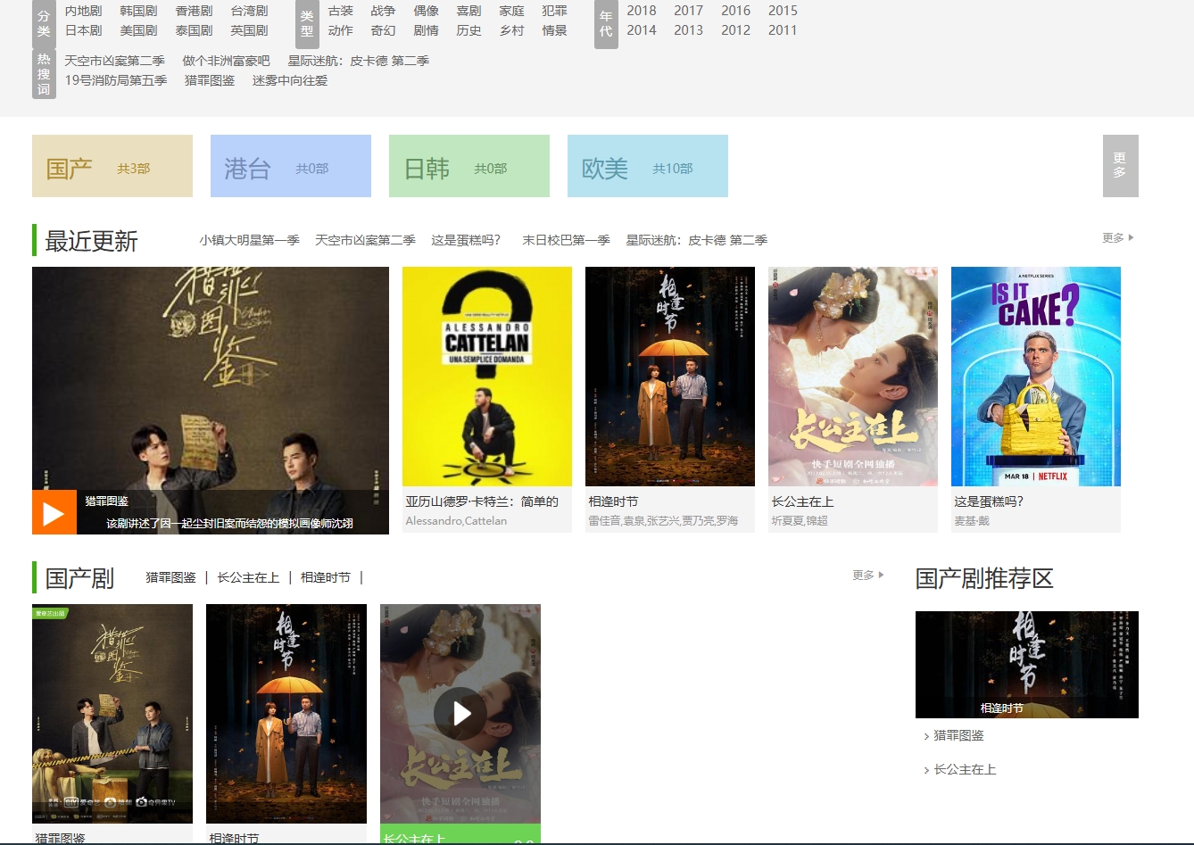Click cast line 雷佳音,袁泉,张艺兴
The width and height of the screenshot is (1194, 845).
click(x=663, y=521)
